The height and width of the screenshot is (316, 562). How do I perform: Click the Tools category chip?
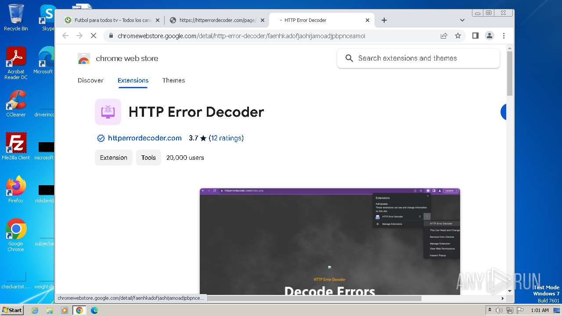coord(148,158)
